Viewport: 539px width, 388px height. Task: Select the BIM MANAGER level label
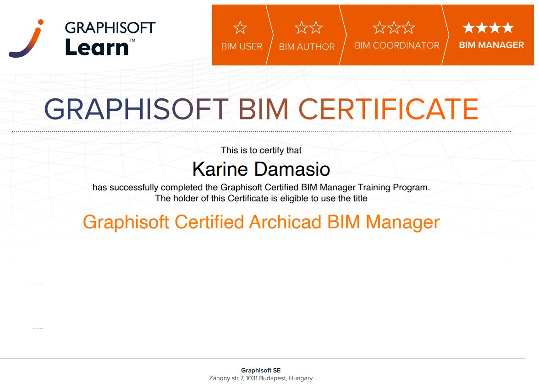(x=491, y=45)
